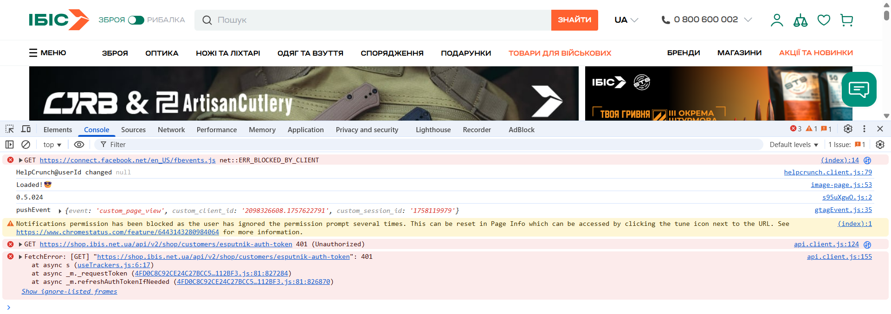Open the green chat widget
The width and height of the screenshot is (891, 314).
coord(859,89)
